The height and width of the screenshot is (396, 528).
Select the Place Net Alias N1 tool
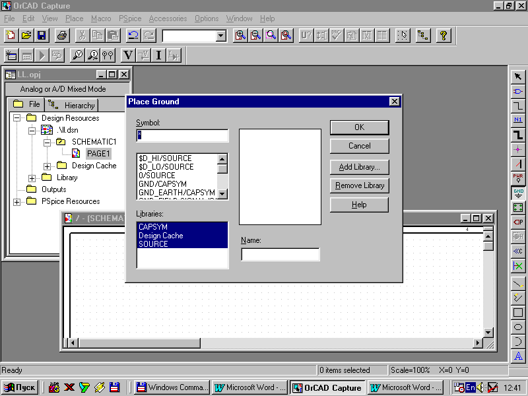tap(518, 120)
